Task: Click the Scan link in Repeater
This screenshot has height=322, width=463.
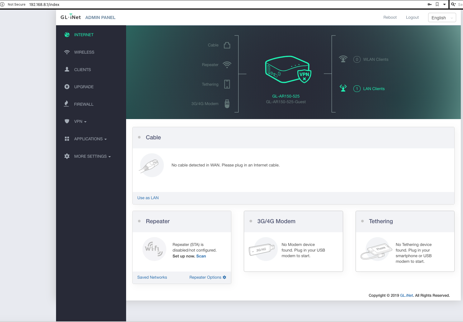Action: (x=201, y=256)
